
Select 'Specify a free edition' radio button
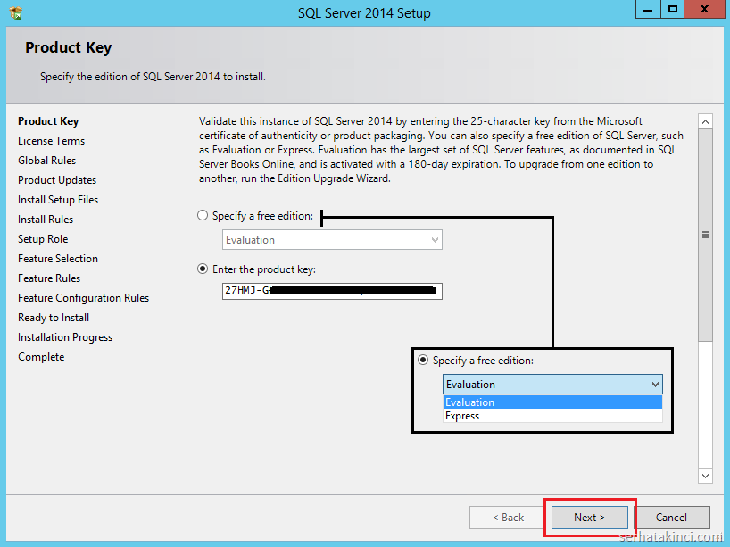(203, 216)
